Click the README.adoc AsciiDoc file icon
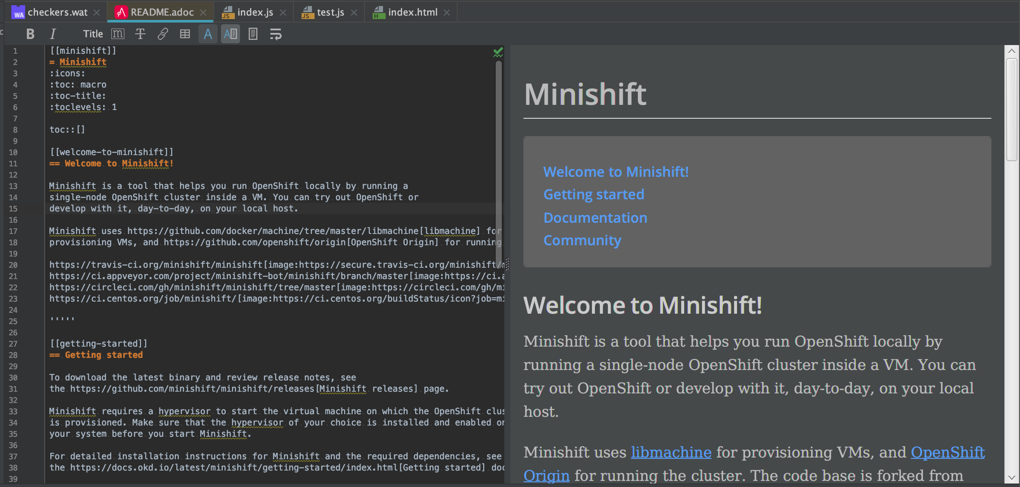 (120, 13)
